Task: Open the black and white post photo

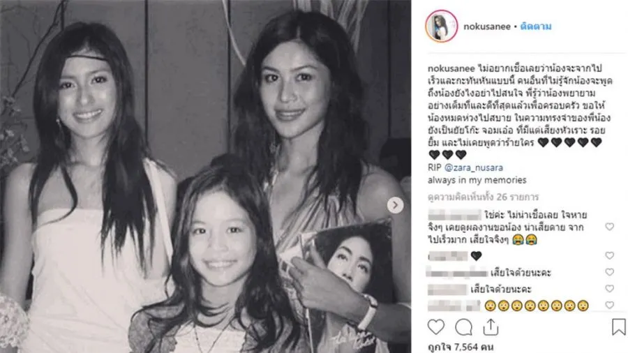Action: pyautogui.click(x=205, y=176)
